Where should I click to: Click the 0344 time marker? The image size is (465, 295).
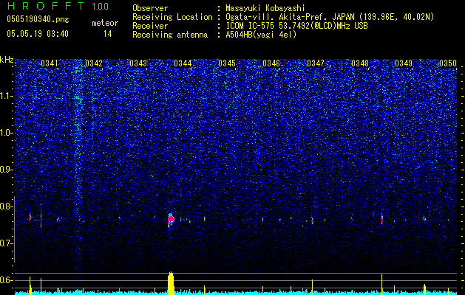(183, 63)
